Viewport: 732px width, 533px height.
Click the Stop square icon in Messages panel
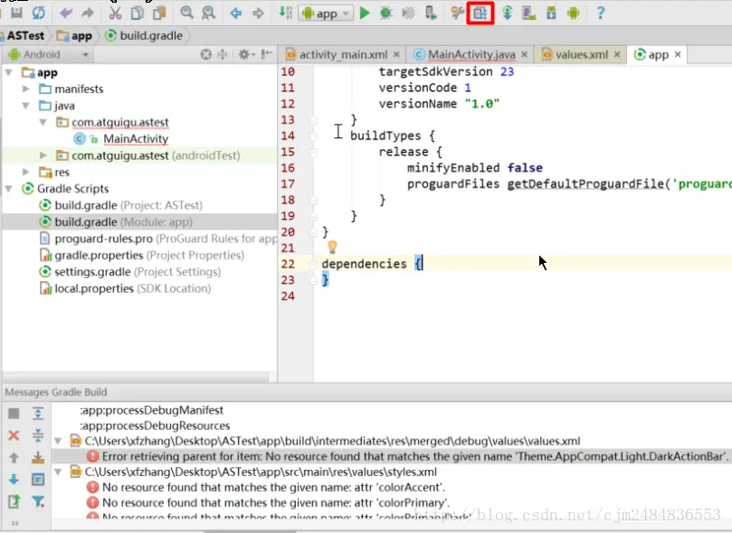14,413
